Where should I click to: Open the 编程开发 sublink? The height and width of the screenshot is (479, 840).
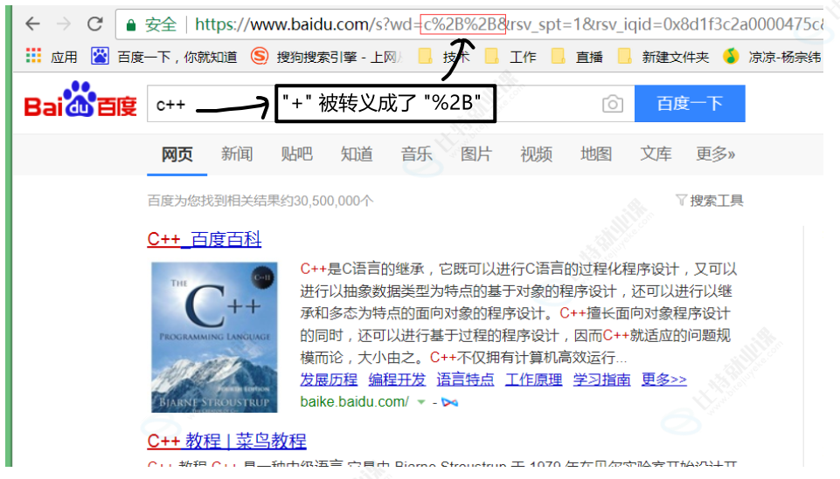click(x=397, y=380)
